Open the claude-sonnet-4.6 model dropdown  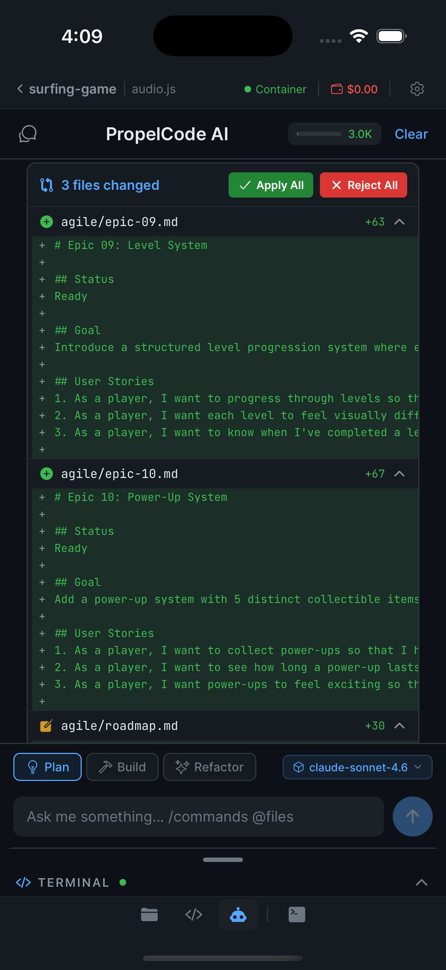point(357,767)
